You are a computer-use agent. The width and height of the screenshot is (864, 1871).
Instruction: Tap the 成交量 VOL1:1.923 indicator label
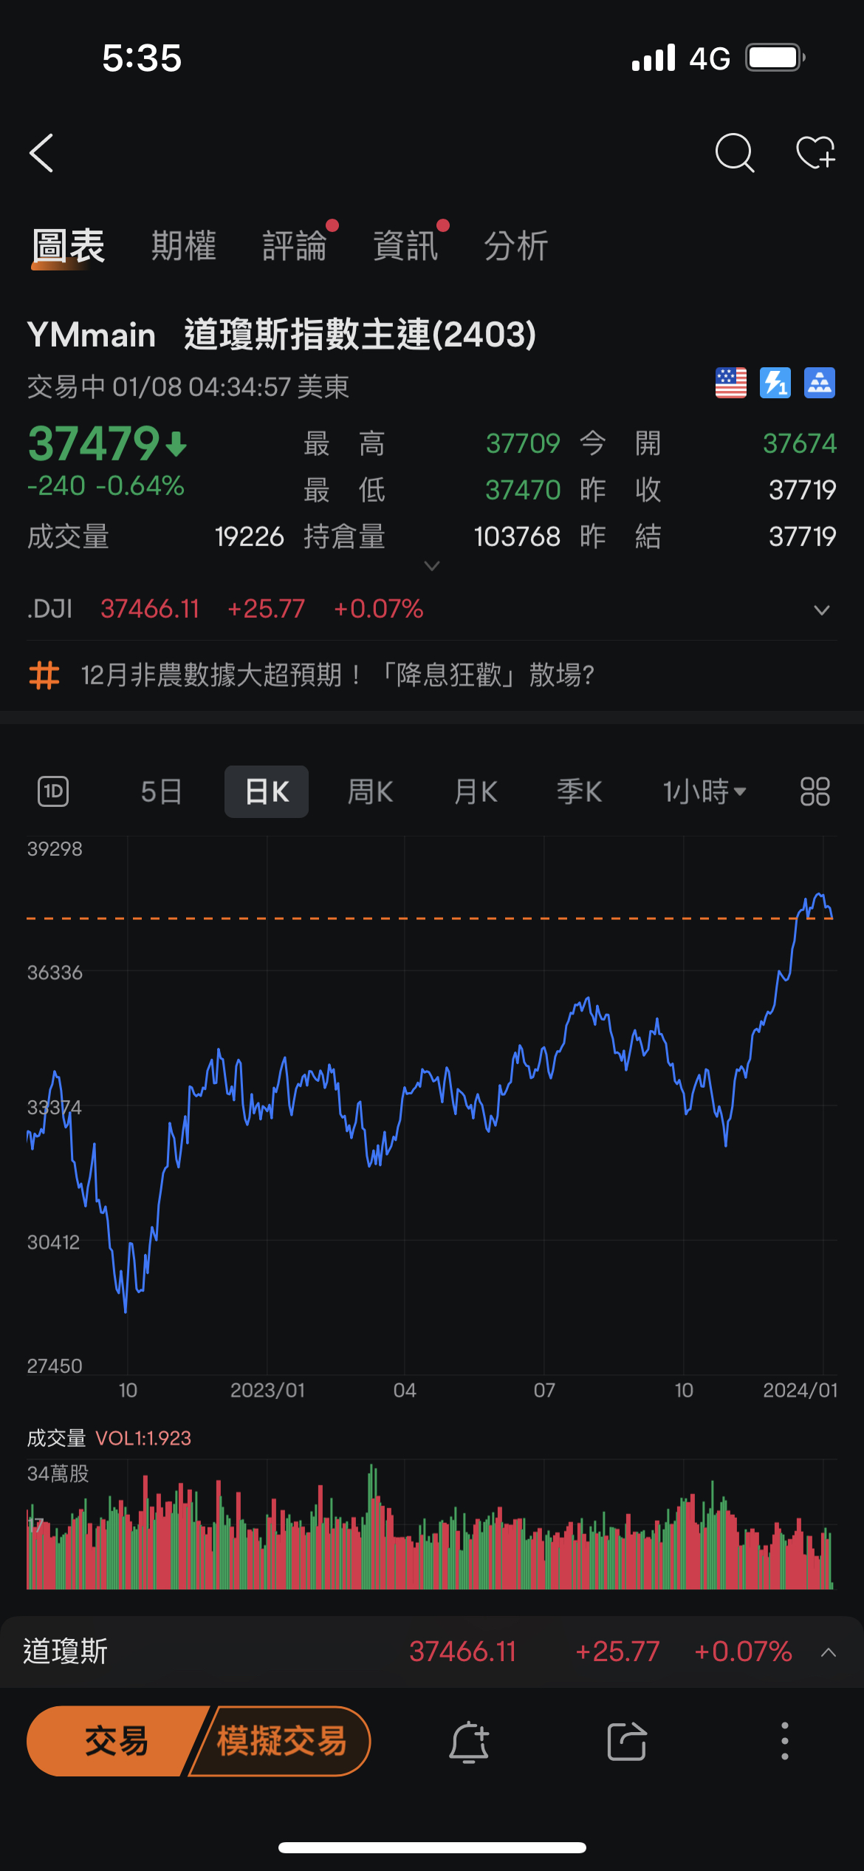(x=109, y=1438)
